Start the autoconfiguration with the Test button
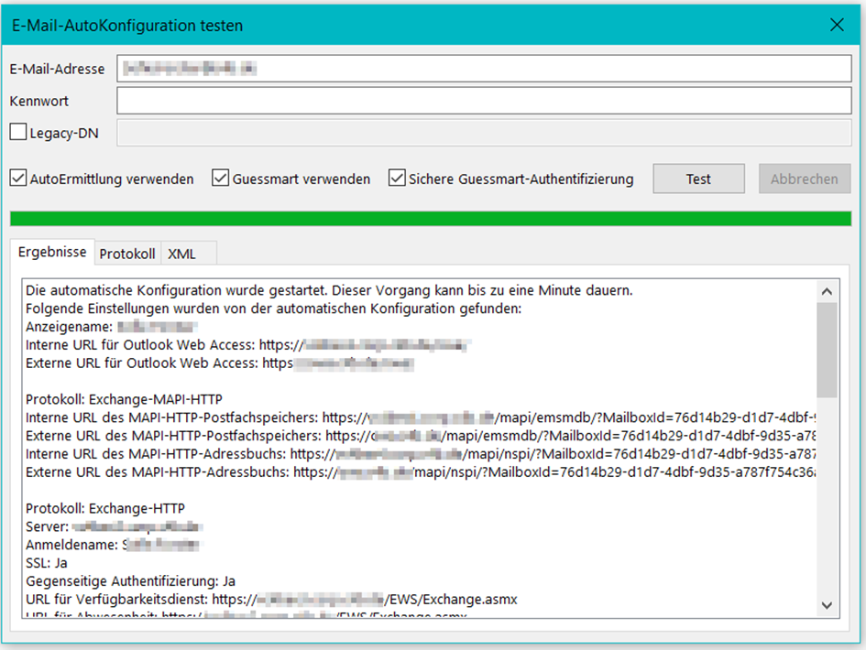Image resolution: width=866 pixels, height=650 pixels. [698, 179]
